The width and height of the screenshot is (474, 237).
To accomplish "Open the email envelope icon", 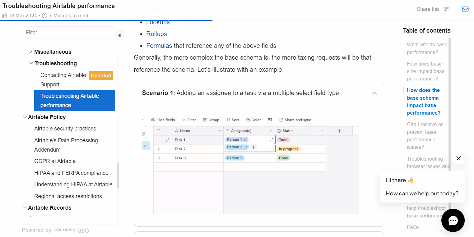I will pos(465,9).
